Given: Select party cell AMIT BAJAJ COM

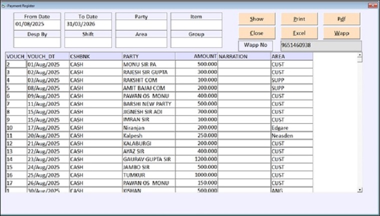Looking at the screenshot, I should (x=149, y=88).
